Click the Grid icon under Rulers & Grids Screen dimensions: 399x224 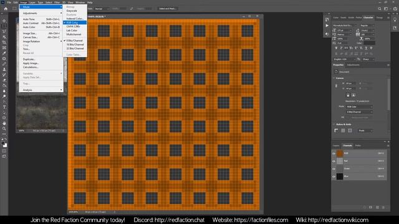pos(343,131)
